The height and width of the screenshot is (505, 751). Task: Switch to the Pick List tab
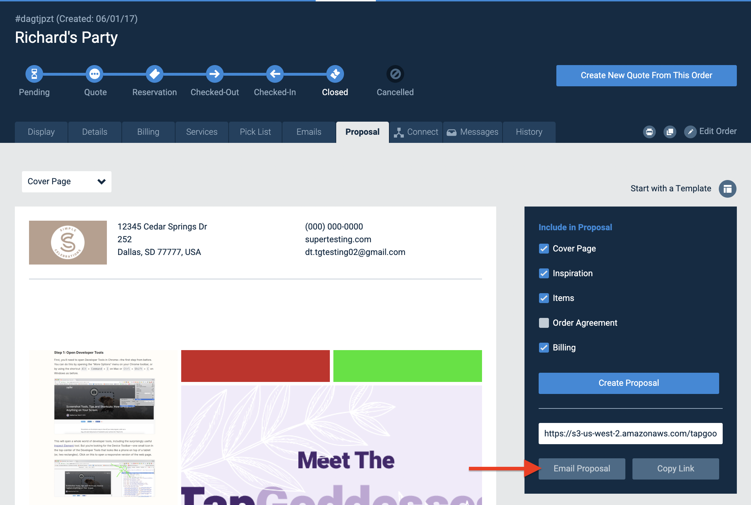point(256,132)
